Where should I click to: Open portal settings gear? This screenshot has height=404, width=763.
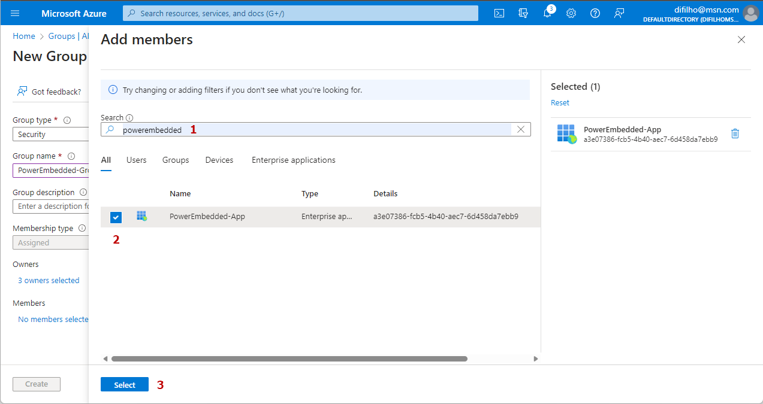pos(571,13)
